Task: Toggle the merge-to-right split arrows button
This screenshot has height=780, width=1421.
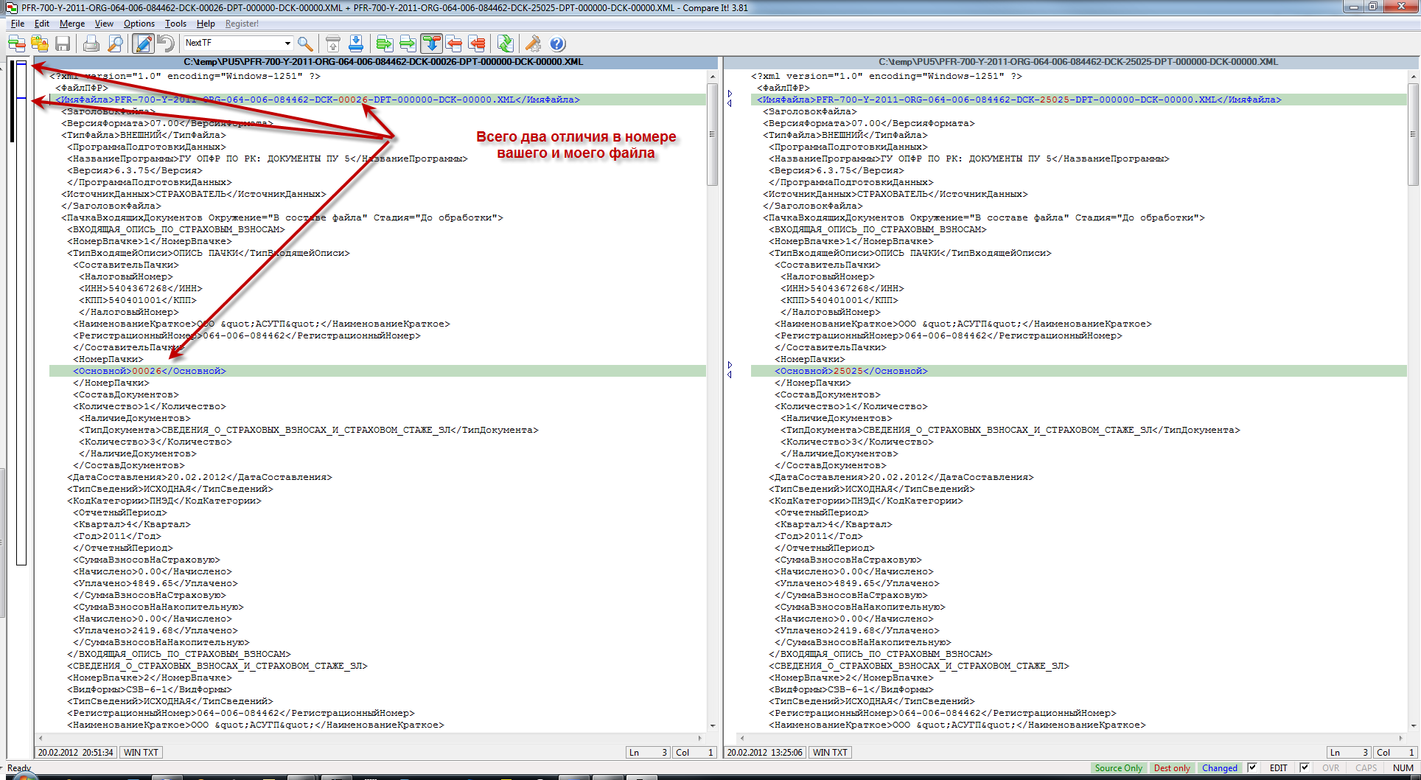Action: 432,43
